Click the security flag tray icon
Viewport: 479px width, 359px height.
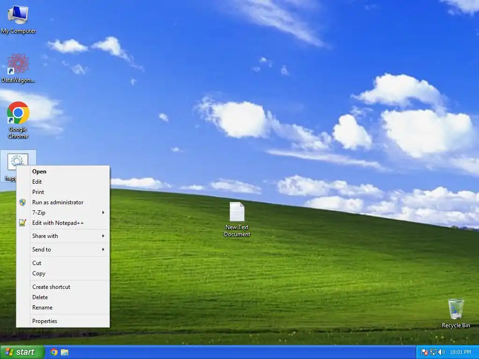(424, 352)
